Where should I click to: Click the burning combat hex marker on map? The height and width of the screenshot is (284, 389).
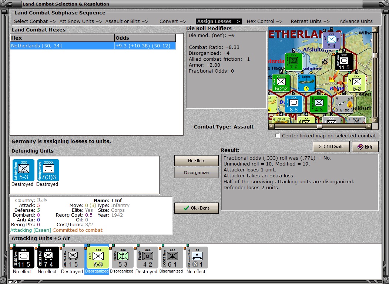pos(331,79)
